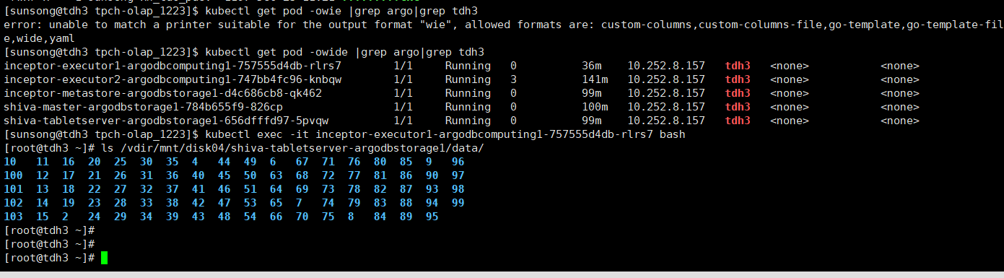Select pod name inceptor-executor2-argodbcomputing1-747bb4fc96-knbqw
The image size is (1004, 278).
173,79
